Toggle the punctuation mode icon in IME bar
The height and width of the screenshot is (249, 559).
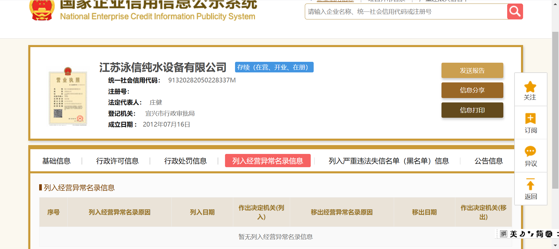[x=531, y=234]
